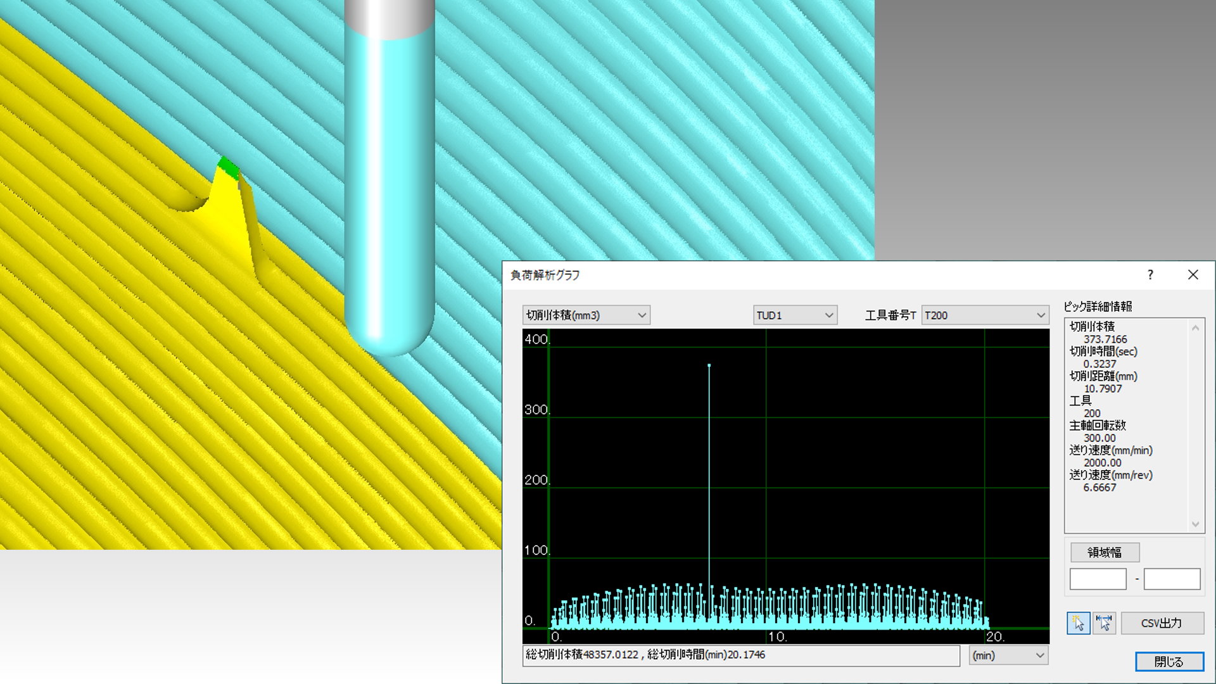The image size is (1216, 684).
Task: Click the tall spike peak in the graph
Action: coord(709,365)
